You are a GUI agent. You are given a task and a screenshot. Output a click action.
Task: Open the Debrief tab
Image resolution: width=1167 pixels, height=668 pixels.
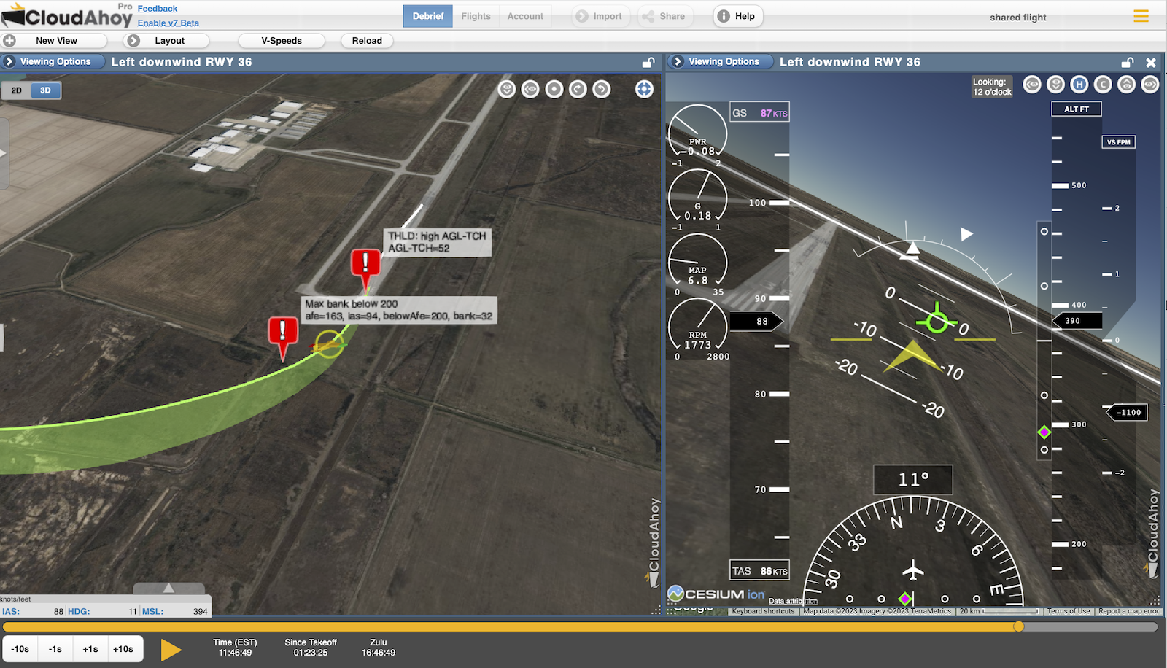[x=428, y=16]
